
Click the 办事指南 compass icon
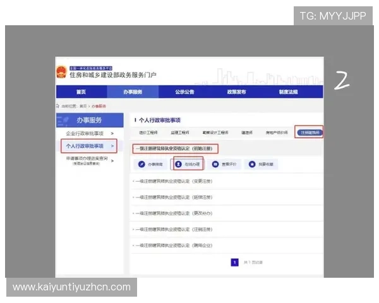click(141, 164)
